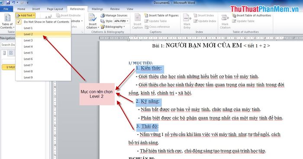Viewport: 303px width, 159px height.
Task: Switch to the Page Layout tab
Action: (55, 9)
